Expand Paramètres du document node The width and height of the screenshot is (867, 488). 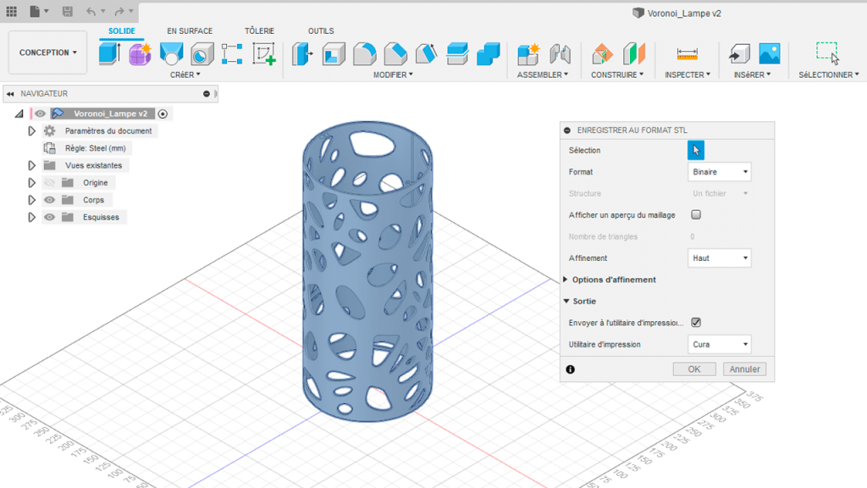31,131
